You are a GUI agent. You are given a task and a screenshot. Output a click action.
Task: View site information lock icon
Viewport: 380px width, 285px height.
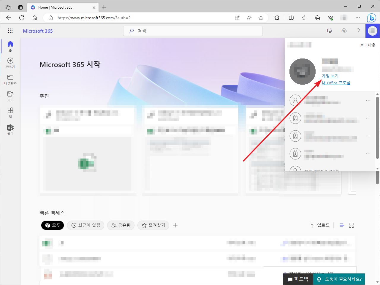[51, 18]
